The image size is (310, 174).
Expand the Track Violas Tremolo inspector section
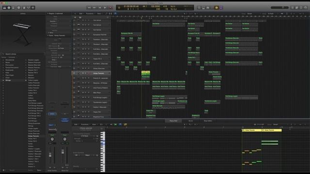tap(47, 35)
